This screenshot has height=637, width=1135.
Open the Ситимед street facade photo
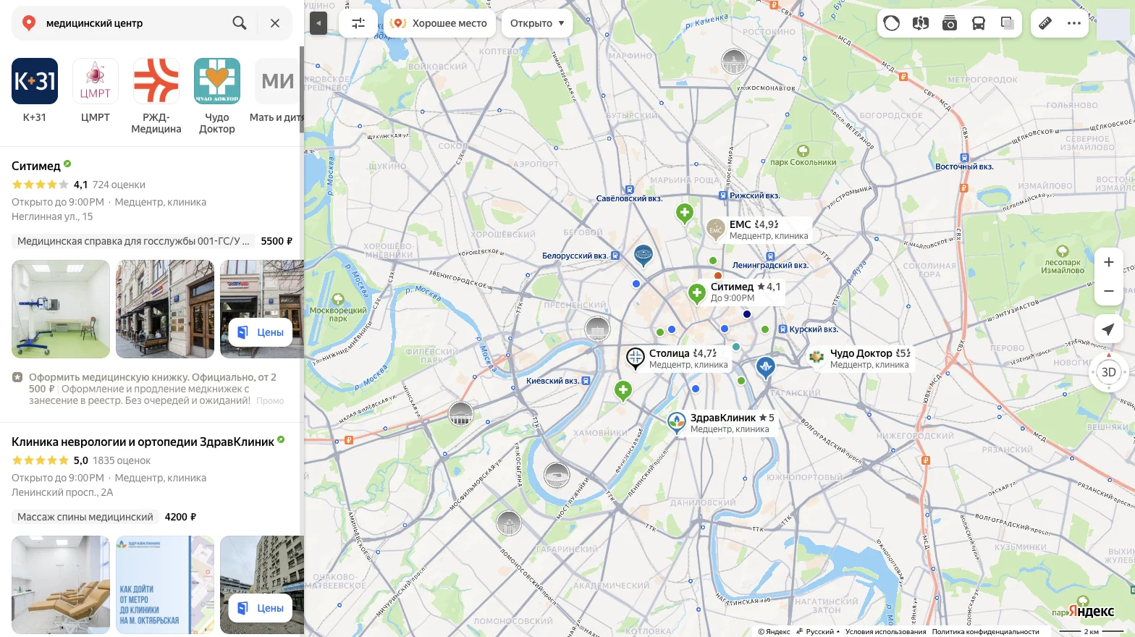165,309
